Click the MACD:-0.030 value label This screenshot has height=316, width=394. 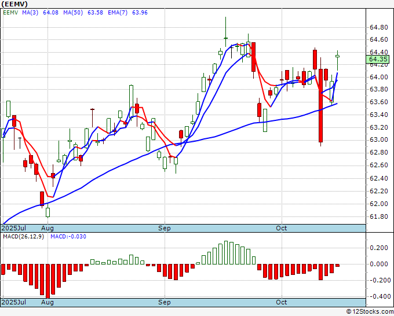point(68,237)
